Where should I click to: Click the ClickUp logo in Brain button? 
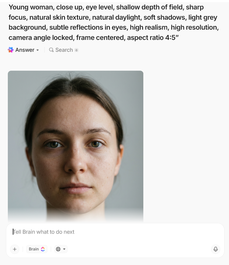coord(43,249)
